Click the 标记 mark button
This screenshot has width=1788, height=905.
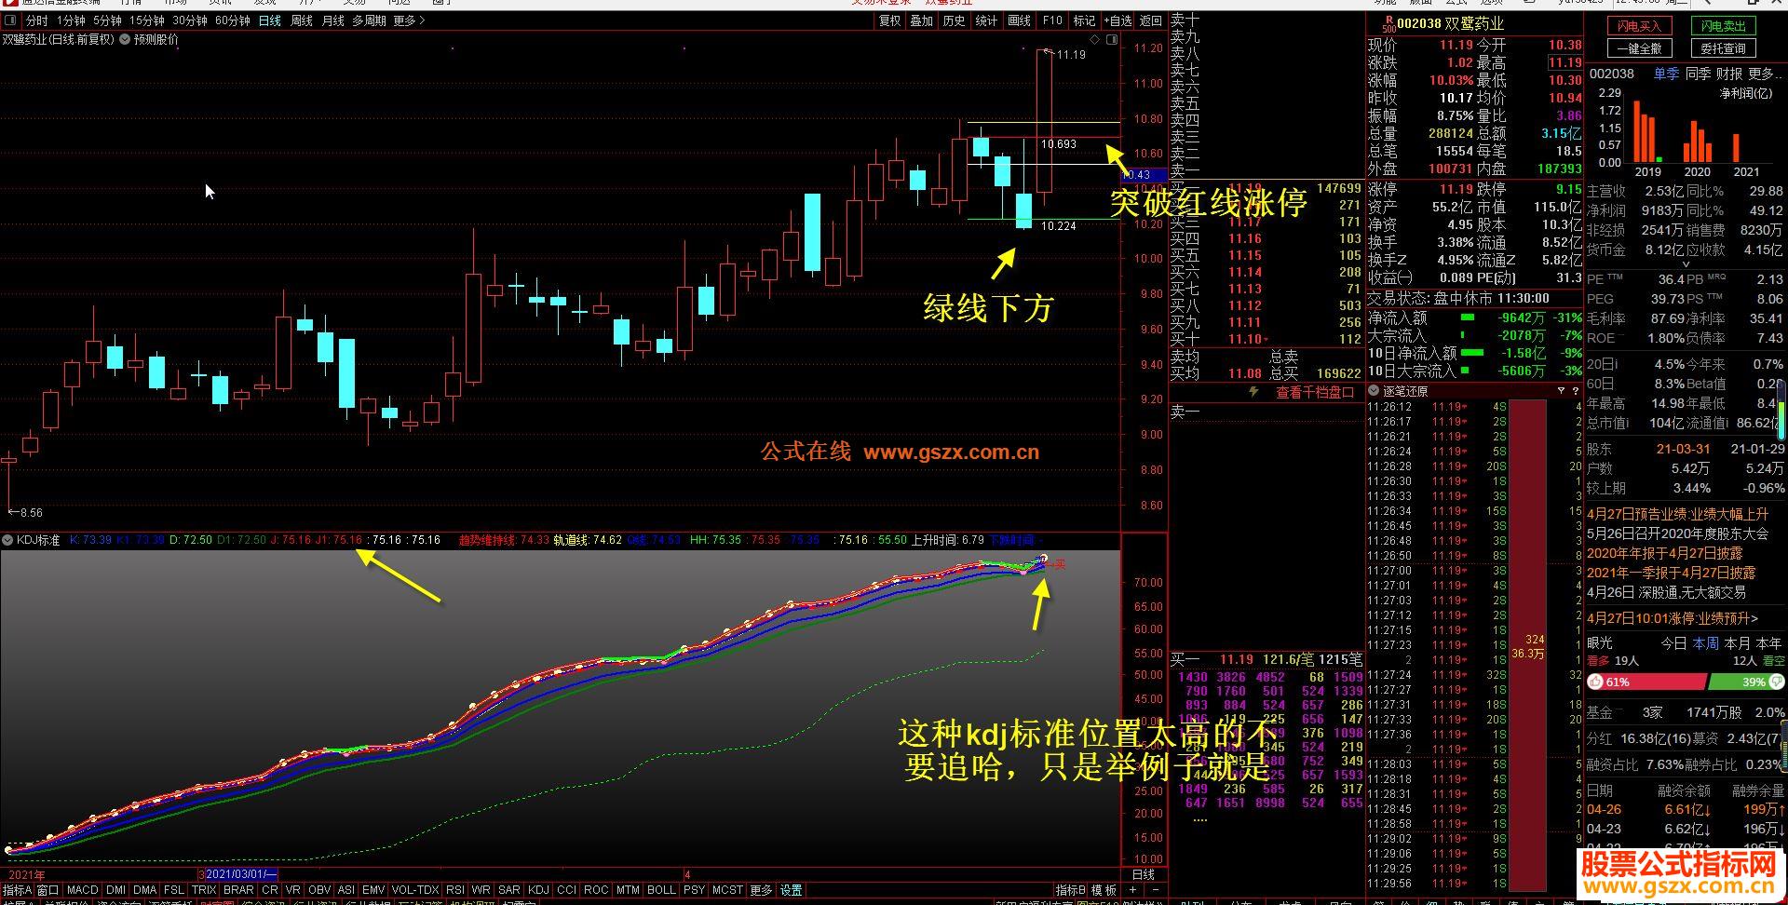(x=1084, y=20)
